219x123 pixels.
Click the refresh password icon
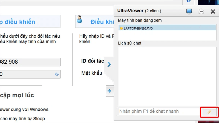pos(57,74)
